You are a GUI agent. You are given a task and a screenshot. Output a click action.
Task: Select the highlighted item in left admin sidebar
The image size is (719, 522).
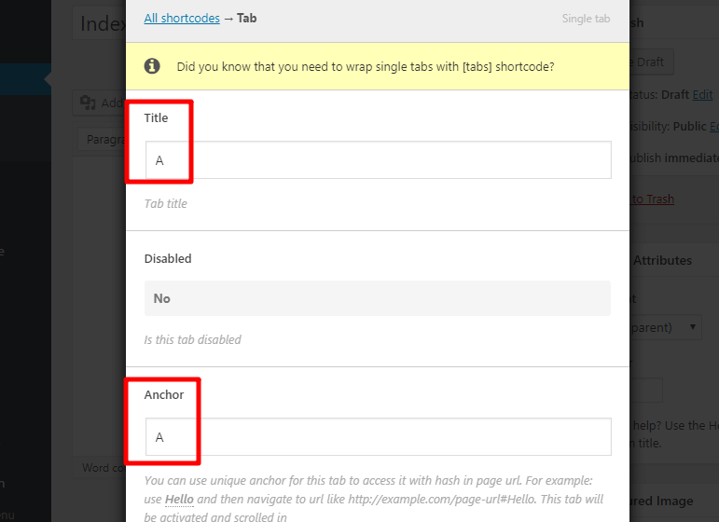coord(23,79)
